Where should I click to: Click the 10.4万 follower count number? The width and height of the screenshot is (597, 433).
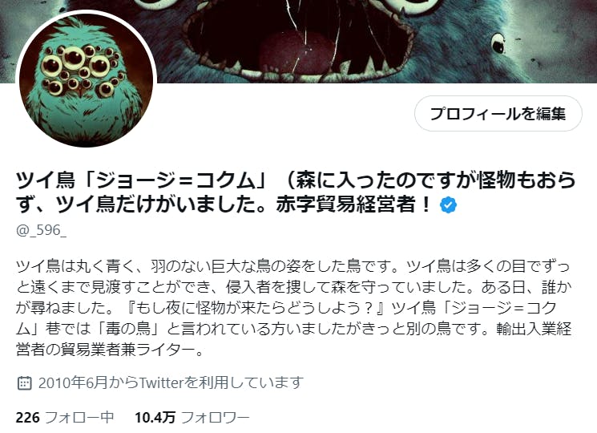155,418
